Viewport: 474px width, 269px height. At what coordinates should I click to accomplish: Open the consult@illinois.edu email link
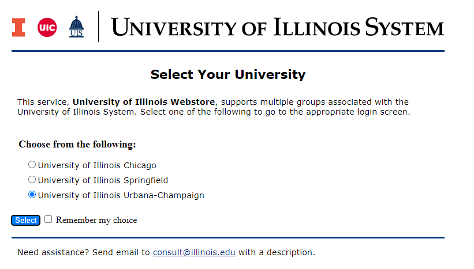pyautogui.click(x=194, y=252)
